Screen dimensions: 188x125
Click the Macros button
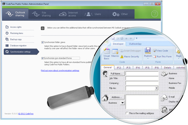(x=115, y=53)
